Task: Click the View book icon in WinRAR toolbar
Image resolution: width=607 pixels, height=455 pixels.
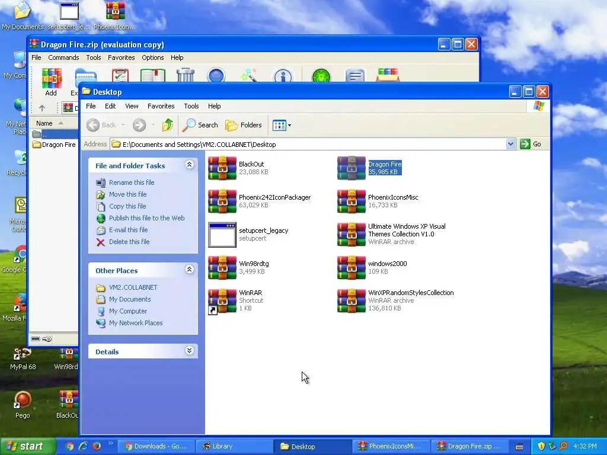Action: (x=152, y=75)
